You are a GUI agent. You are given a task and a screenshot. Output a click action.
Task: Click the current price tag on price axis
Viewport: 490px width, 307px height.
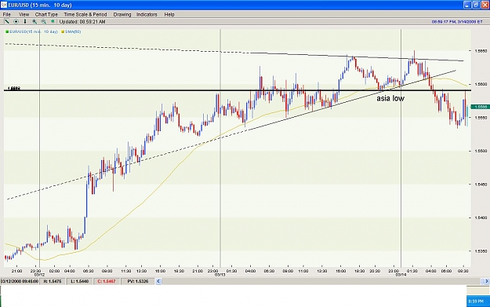point(481,107)
